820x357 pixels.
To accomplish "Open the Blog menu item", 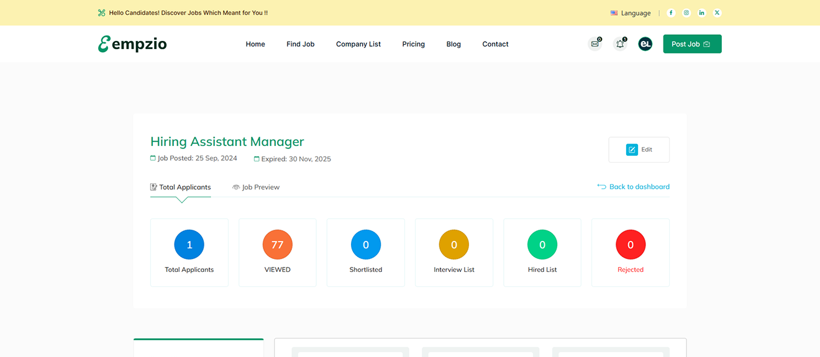I will [x=453, y=44].
